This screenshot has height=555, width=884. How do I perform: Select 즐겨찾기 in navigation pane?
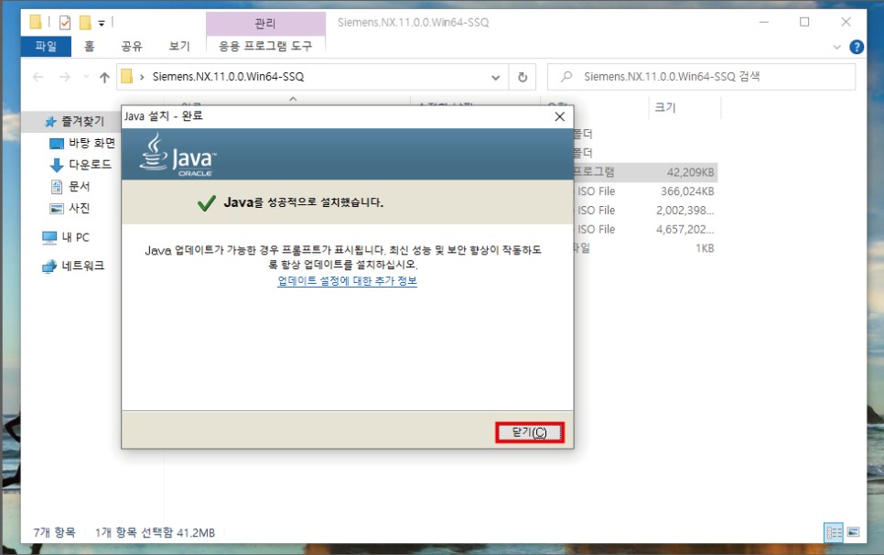coord(83,121)
